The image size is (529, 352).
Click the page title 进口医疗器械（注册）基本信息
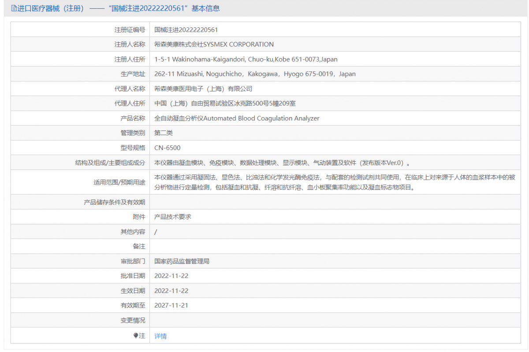(x=115, y=8)
